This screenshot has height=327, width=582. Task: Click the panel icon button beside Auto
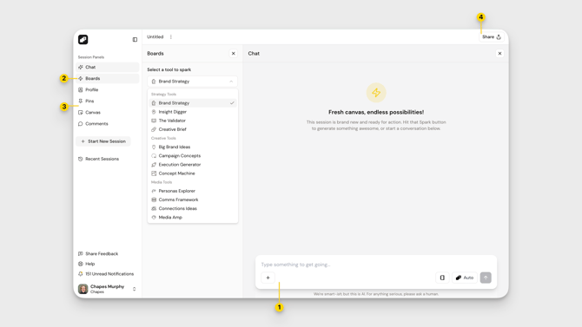(442, 278)
